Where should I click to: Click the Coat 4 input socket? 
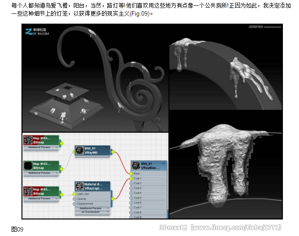pyautogui.click(x=131, y=193)
